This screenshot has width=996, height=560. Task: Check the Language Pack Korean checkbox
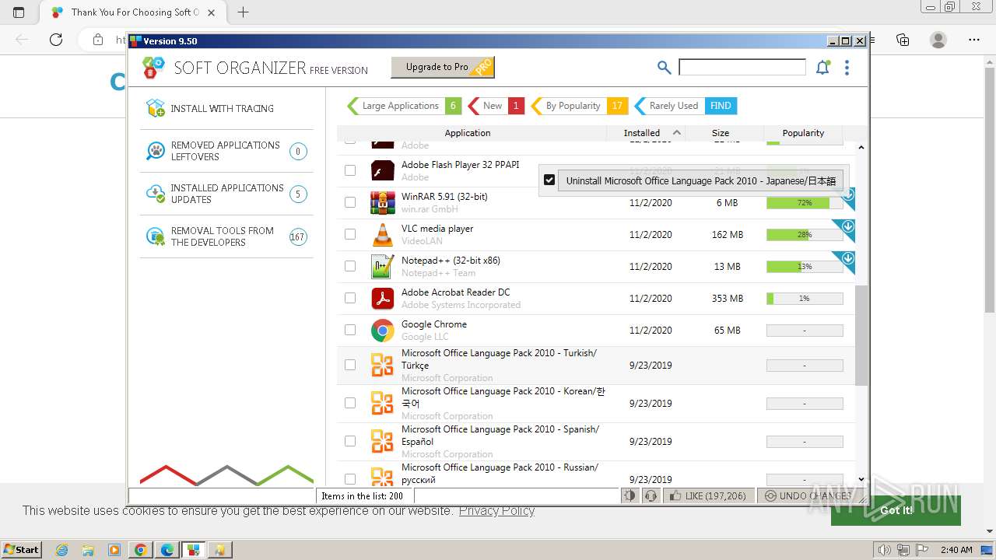pos(350,403)
